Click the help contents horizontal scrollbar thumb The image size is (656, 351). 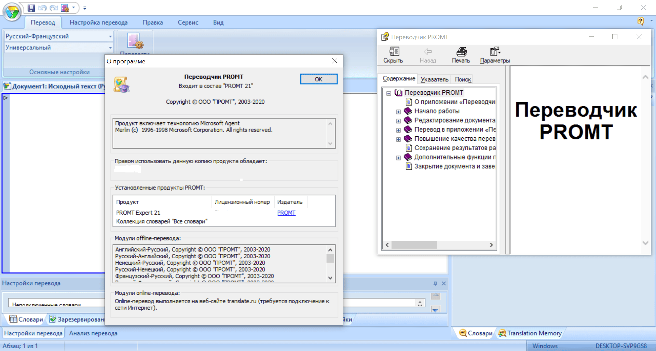tap(414, 245)
